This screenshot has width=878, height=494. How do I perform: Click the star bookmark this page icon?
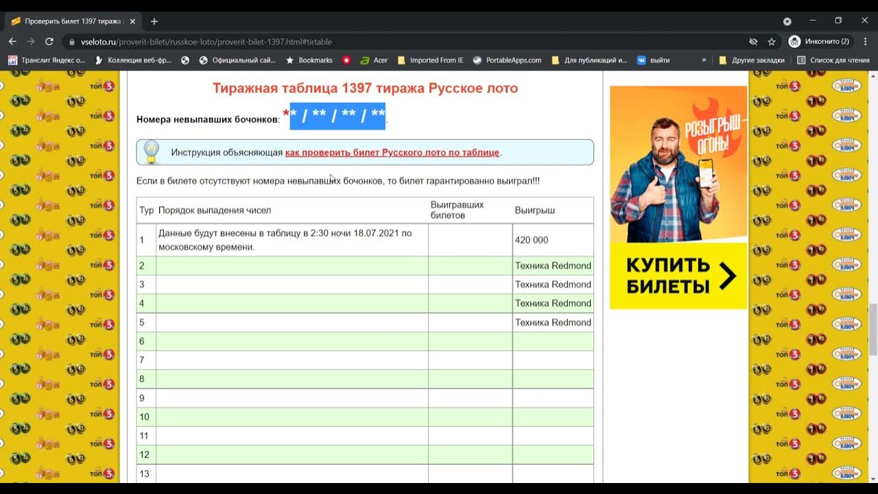[x=772, y=41]
